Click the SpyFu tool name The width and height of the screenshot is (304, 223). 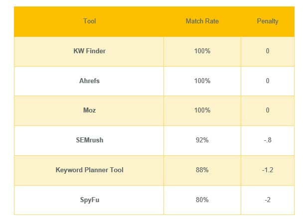coord(89,200)
